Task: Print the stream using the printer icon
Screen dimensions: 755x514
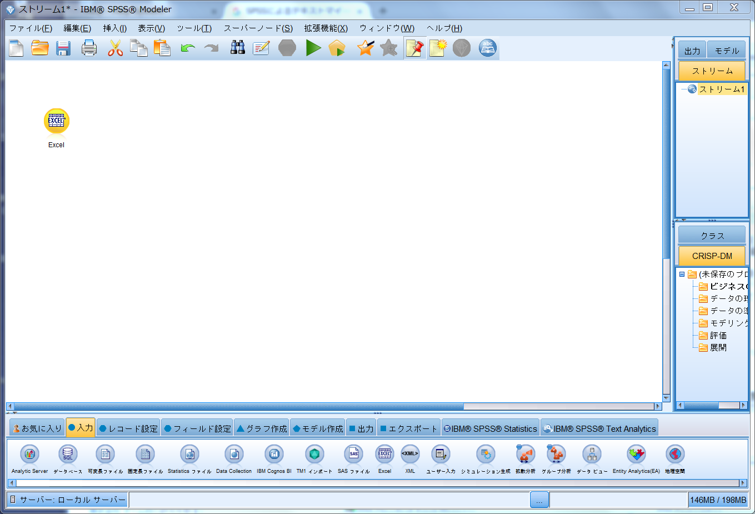Action: (x=89, y=48)
